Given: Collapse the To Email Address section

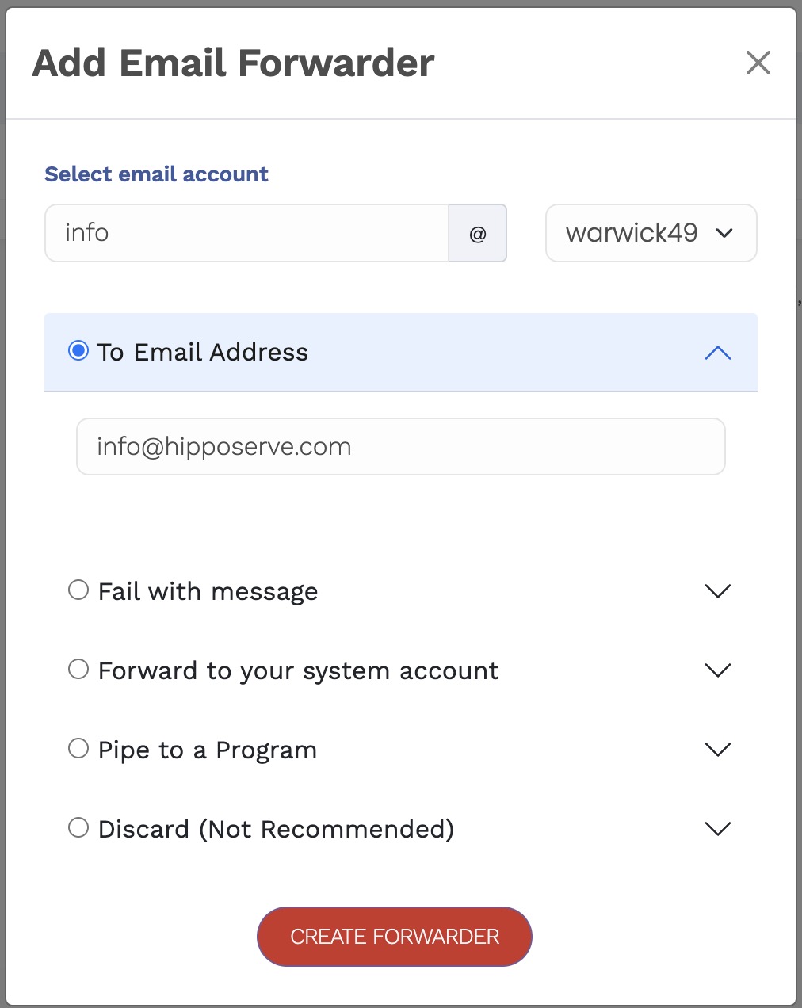Looking at the screenshot, I should 717,353.
